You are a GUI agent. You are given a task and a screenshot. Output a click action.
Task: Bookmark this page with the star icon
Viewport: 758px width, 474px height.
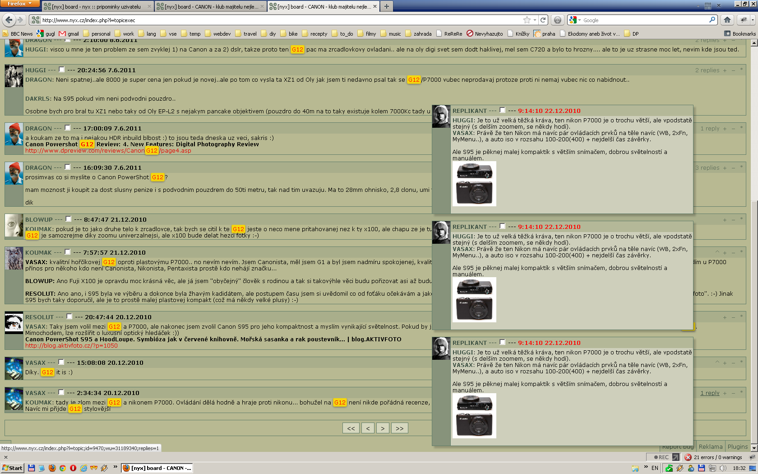coord(527,20)
